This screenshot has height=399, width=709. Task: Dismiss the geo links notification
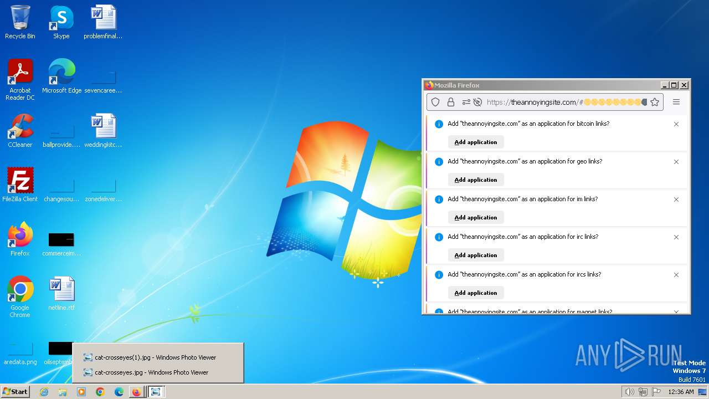676,162
